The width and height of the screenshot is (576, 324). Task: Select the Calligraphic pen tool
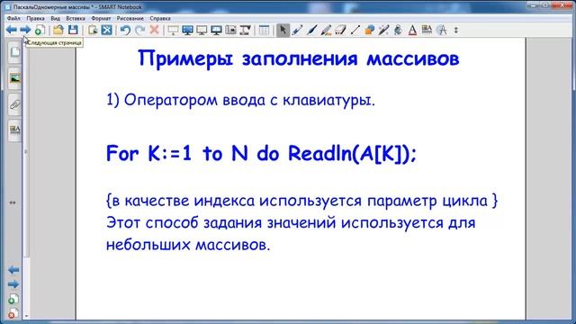click(x=311, y=30)
